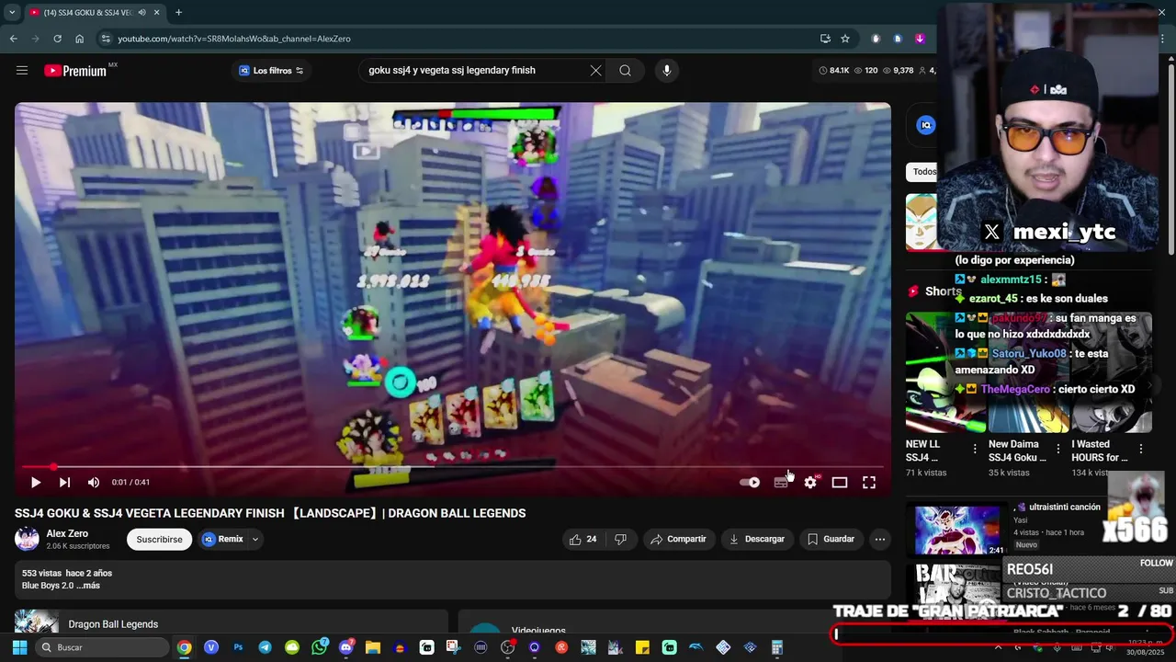Viewport: 1176px width, 662px height.
Task: View site information icon in address bar
Action: click(106, 39)
